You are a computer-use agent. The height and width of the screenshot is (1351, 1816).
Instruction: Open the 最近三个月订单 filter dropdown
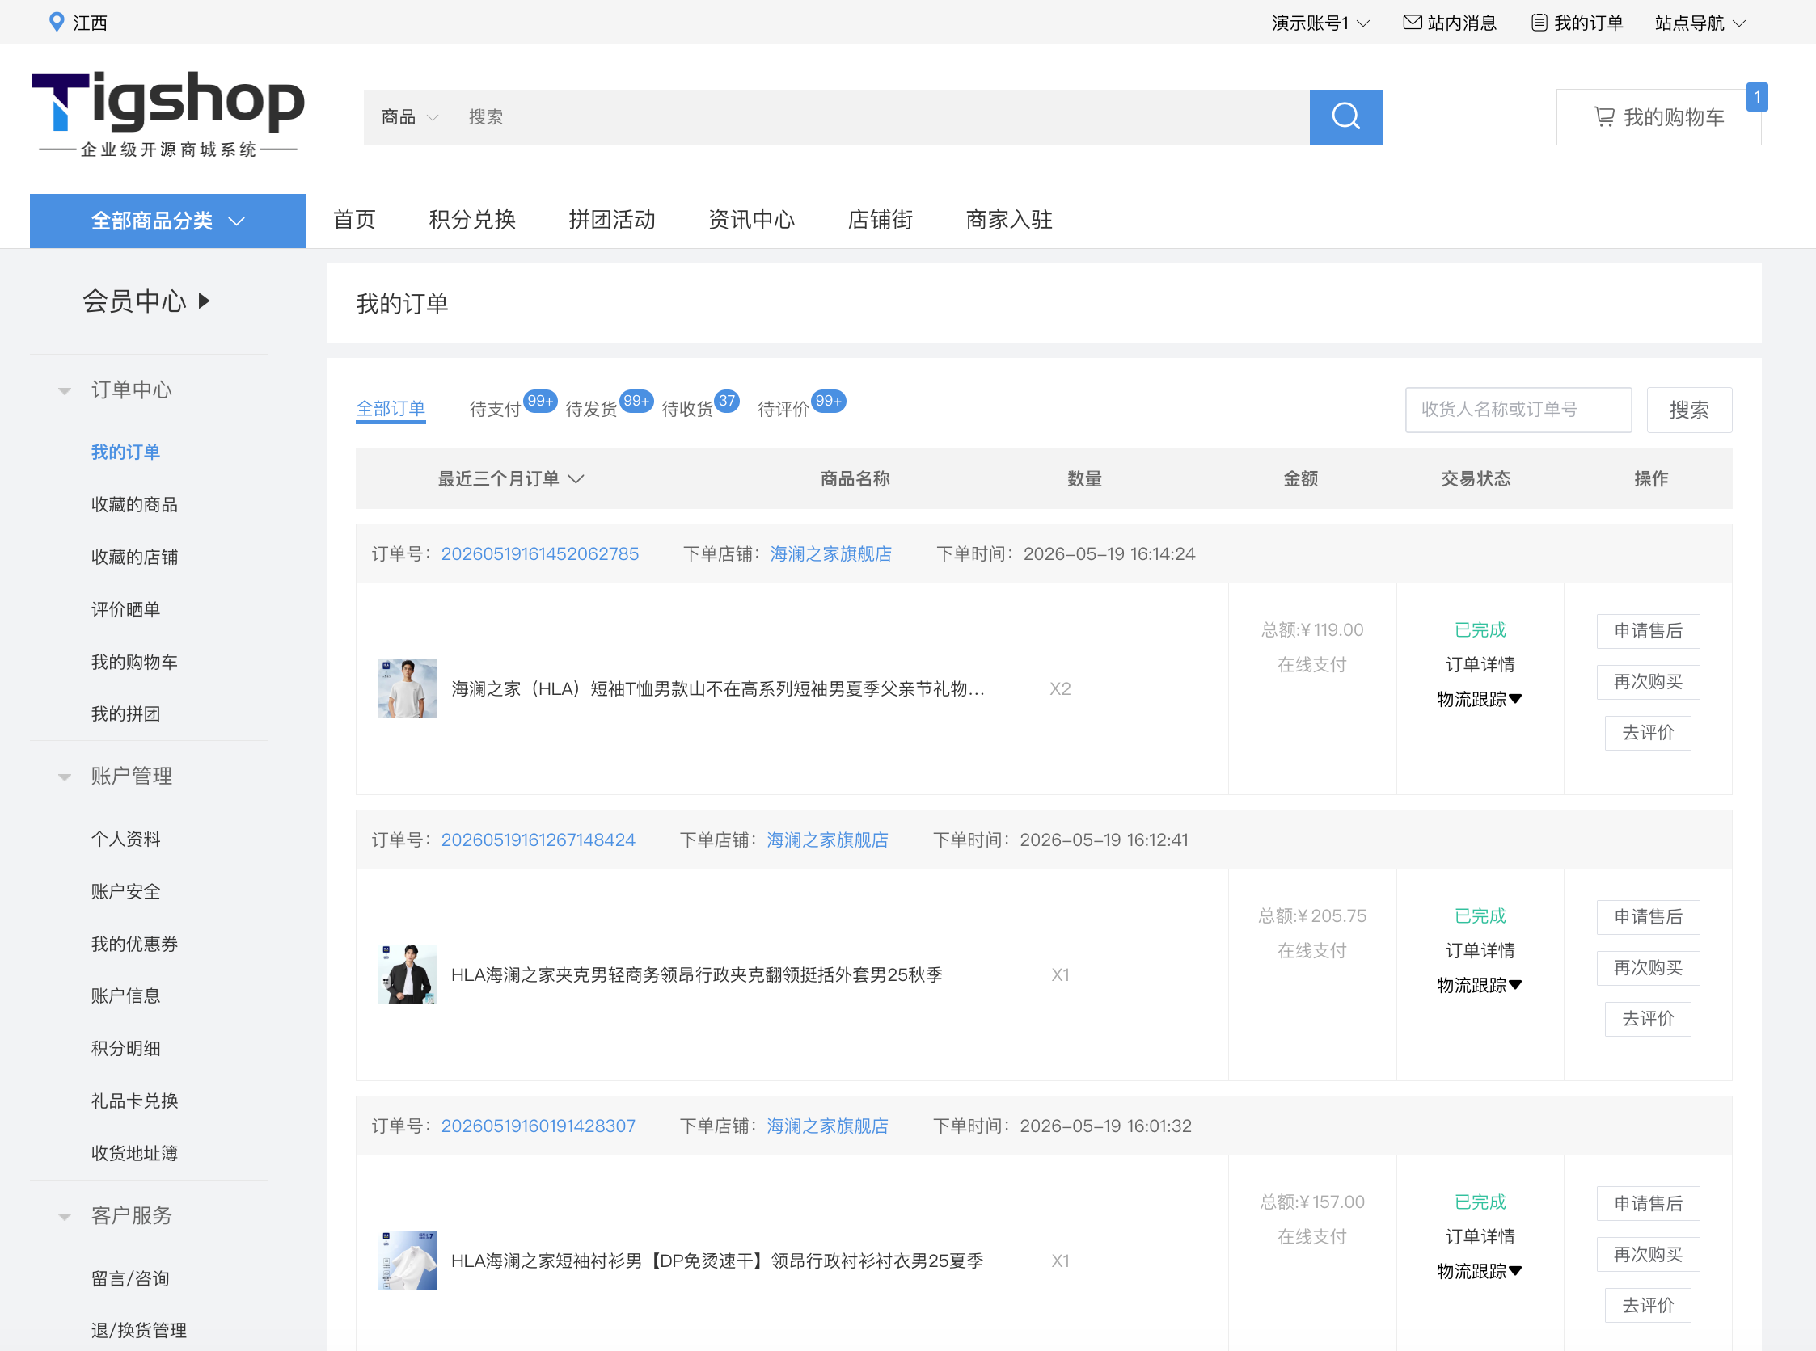pyautogui.click(x=511, y=478)
